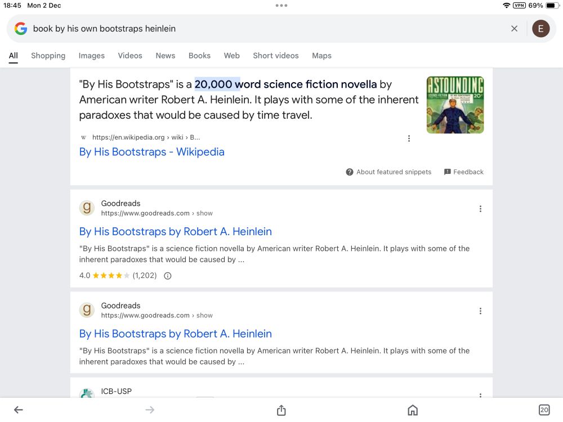Open By His Bootstraps - Wikipedia link

[151, 152]
